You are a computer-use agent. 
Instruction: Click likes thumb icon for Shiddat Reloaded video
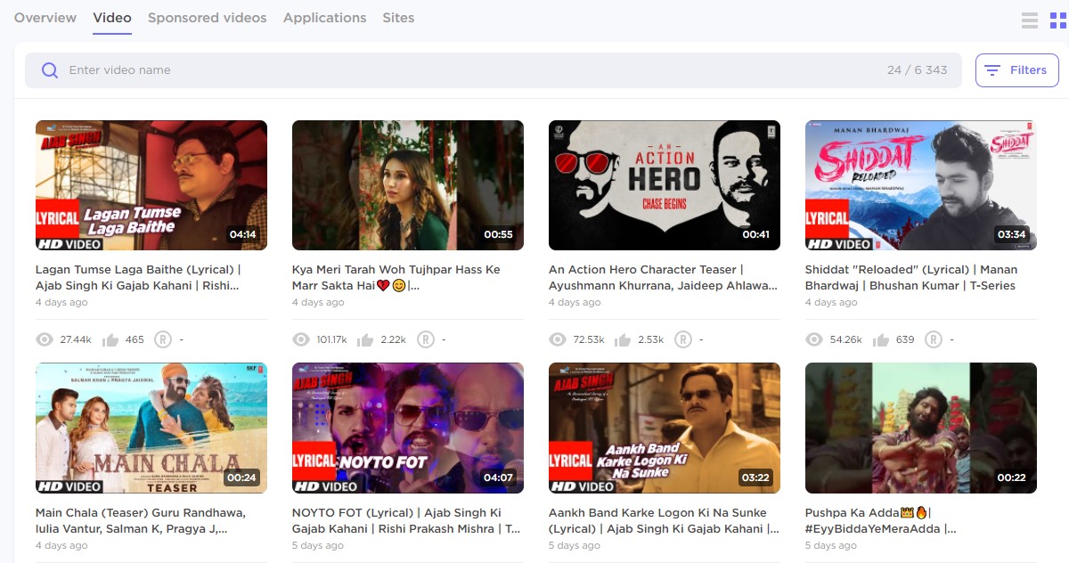pos(881,339)
